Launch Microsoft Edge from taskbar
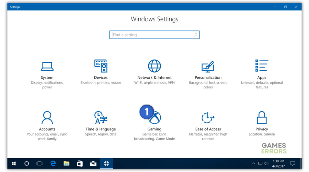This screenshot has width=309, height=172. pyautogui.click(x=53, y=163)
